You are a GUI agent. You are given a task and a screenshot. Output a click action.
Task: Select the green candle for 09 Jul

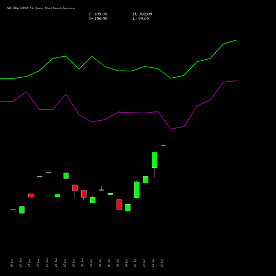(128, 208)
